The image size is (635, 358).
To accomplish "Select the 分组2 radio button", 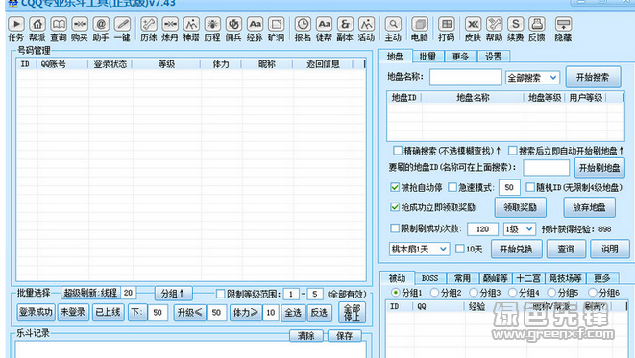I will [x=434, y=292].
